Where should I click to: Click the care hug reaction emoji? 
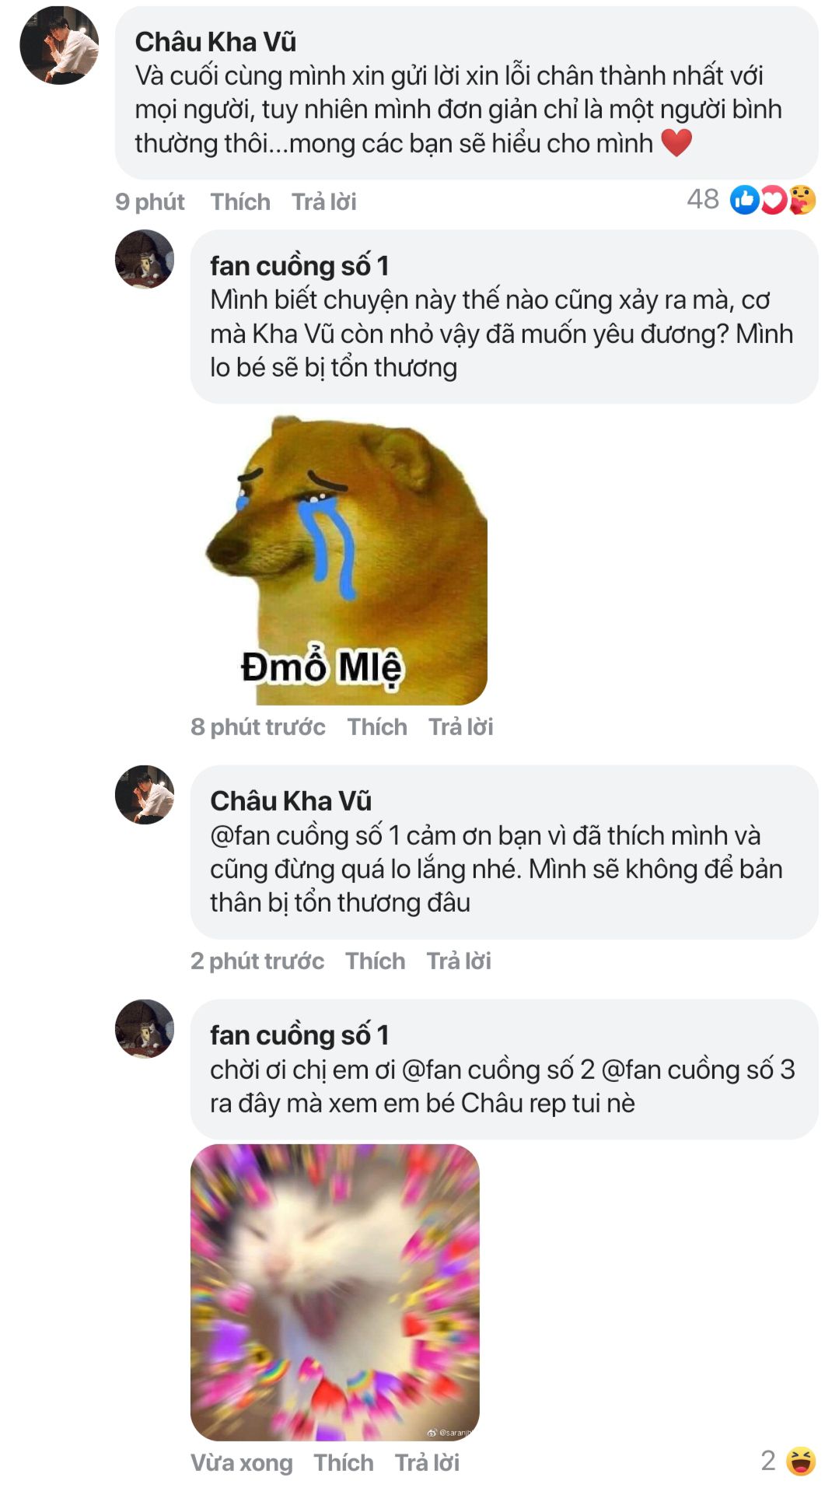[802, 200]
